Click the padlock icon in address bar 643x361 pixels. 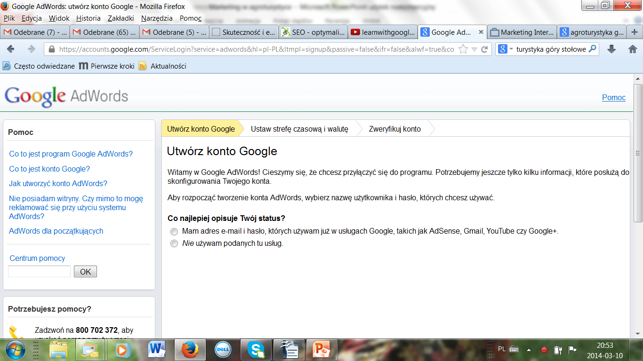51,49
